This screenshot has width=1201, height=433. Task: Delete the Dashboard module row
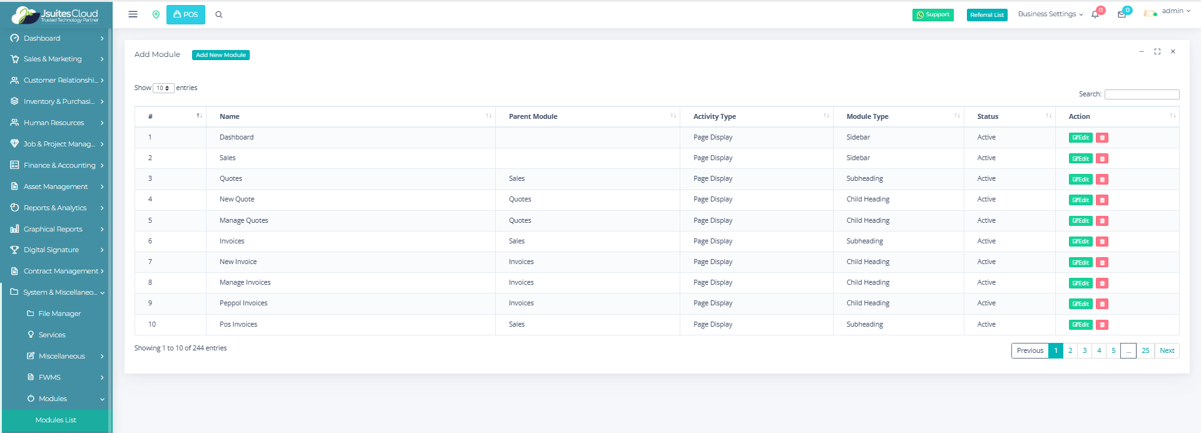click(x=1102, y=138)
